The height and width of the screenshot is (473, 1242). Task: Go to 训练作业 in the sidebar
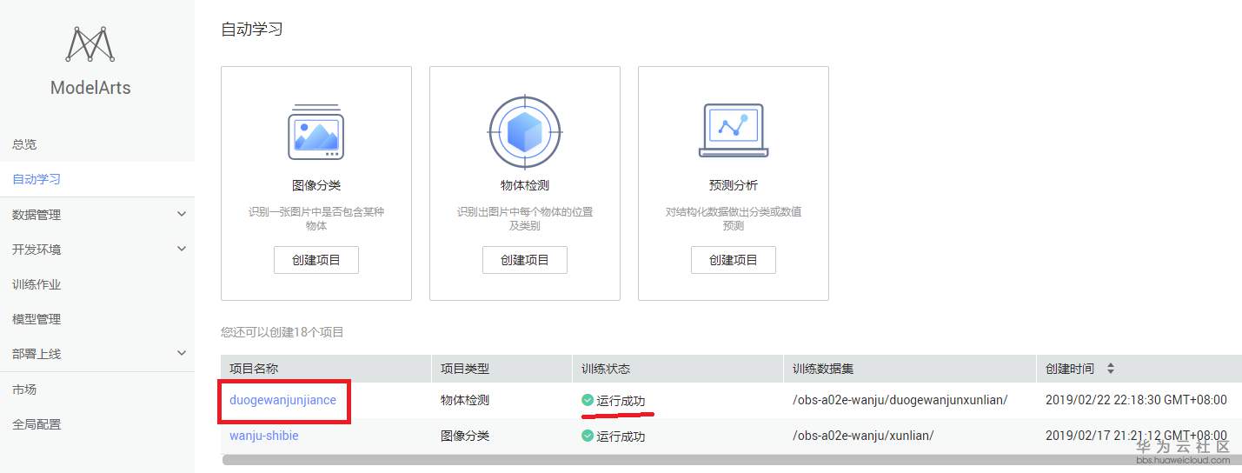(37, 284)
